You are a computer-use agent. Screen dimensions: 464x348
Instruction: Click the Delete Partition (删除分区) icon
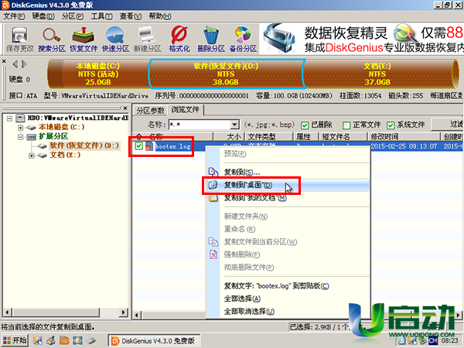pos(211,39)
